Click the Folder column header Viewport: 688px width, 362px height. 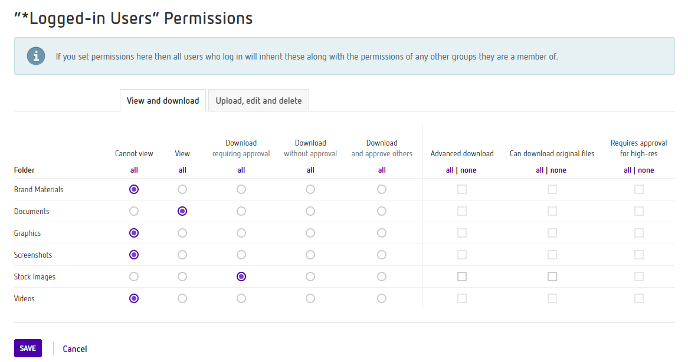pyautogui.click(x=24, y=170)
